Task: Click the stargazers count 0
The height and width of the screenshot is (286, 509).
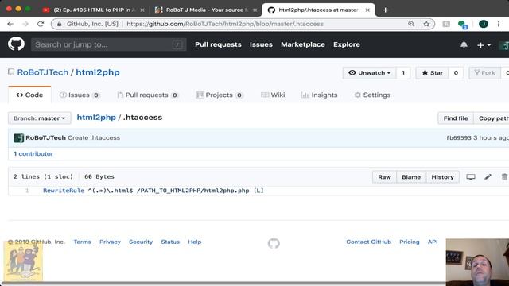Action: pyautogui.click(x=456, y=73)
